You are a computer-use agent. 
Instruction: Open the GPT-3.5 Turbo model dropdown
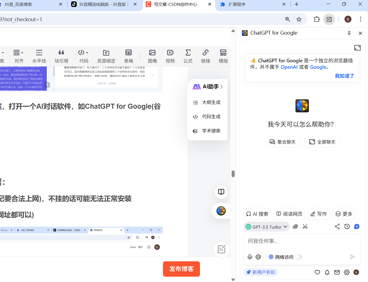(x=266, y=227)
